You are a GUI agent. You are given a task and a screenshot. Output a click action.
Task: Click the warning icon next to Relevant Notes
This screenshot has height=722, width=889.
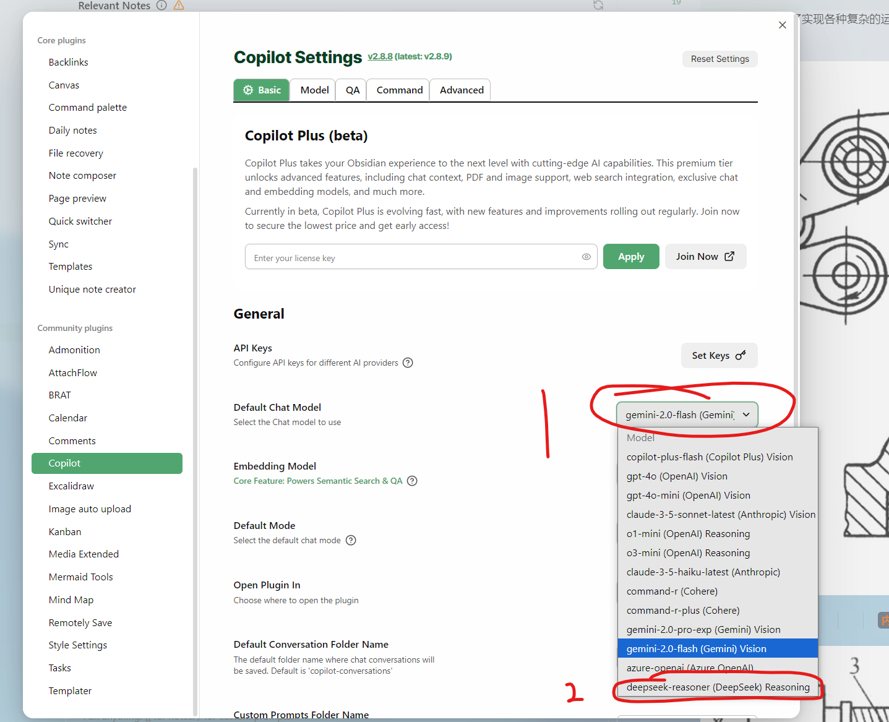click(179, 6)
